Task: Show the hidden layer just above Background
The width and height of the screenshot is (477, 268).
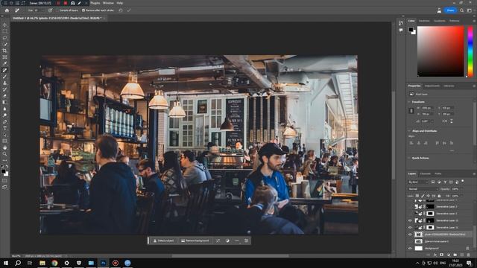Action: pyautogui.click(x=410, y=241)
